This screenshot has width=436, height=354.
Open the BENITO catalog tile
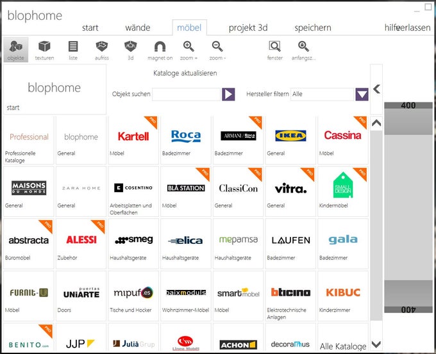pos(28,338)
